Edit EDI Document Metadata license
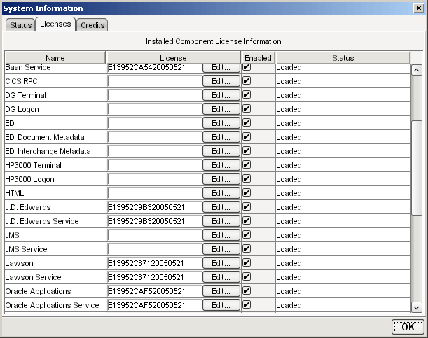This screenshot has width=428, height=338. [221, 137]
